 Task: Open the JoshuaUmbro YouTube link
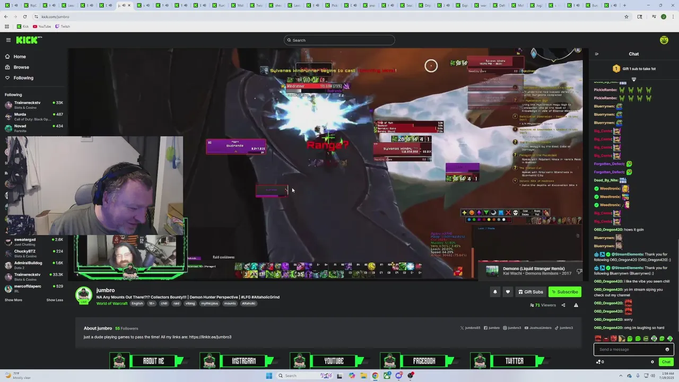point(538,328)
